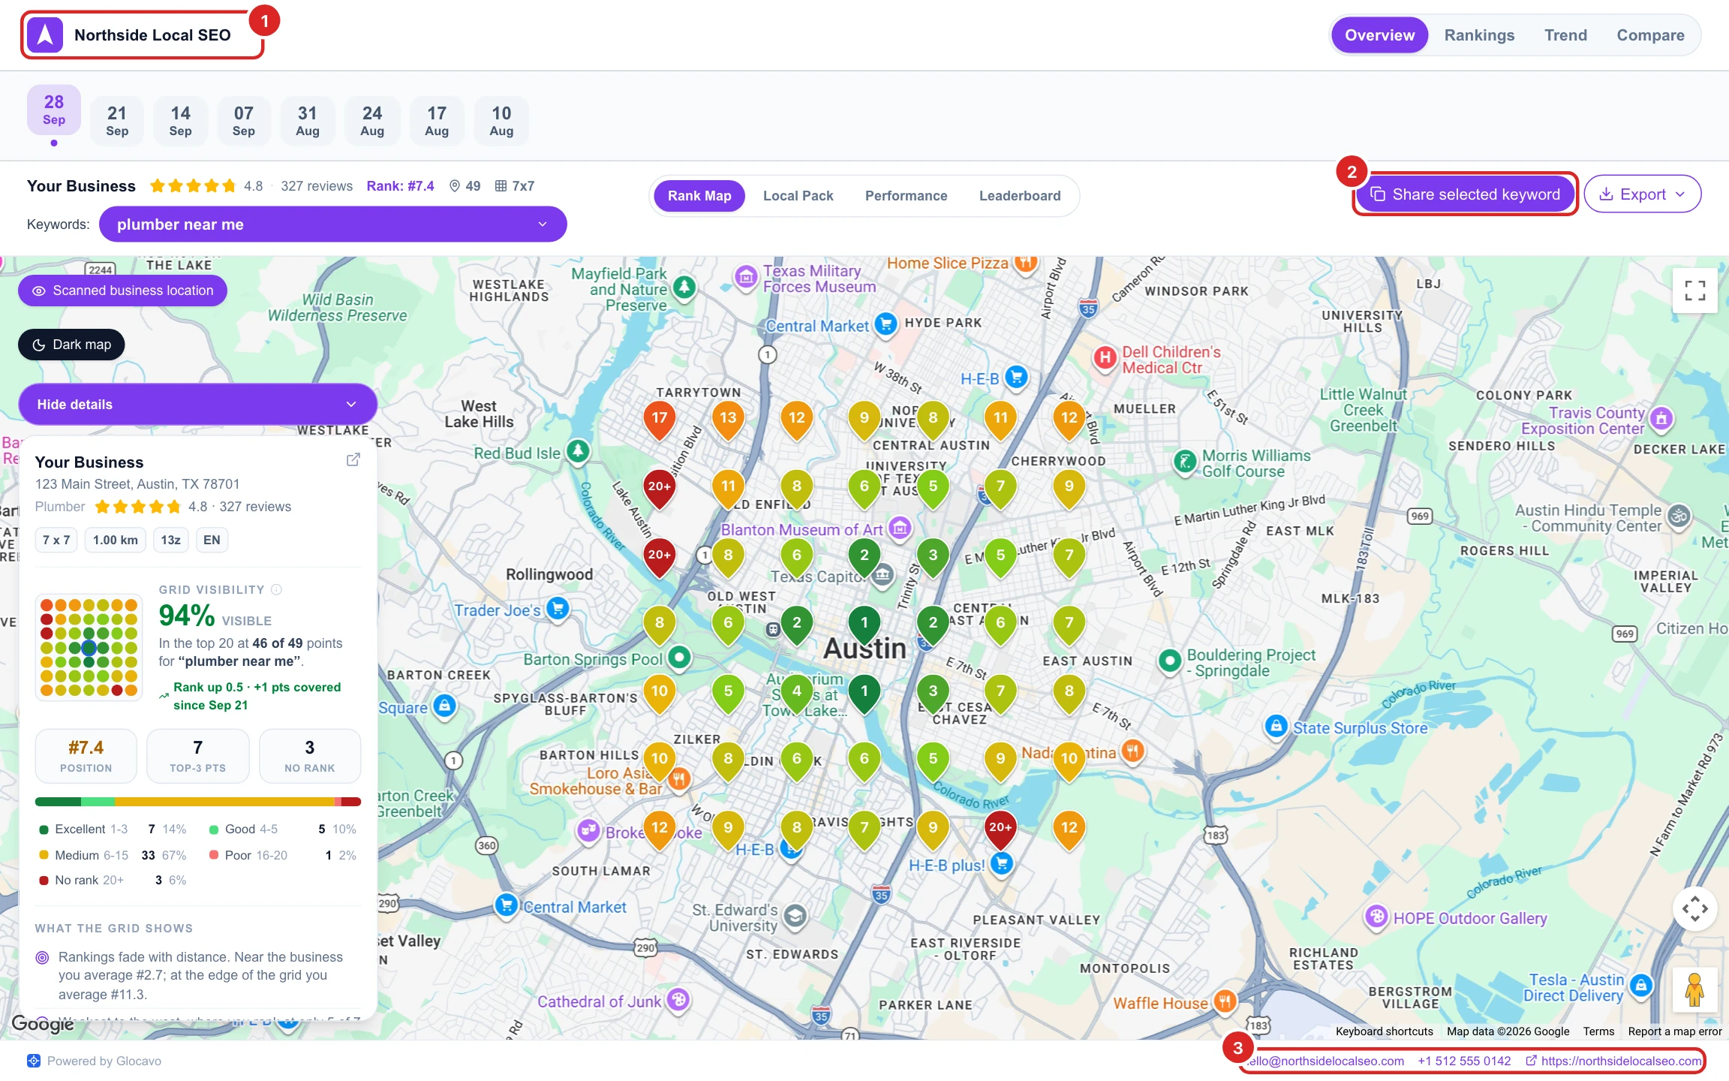Click the Blanton Museum of Art marker icon

[x=900, y=528]
